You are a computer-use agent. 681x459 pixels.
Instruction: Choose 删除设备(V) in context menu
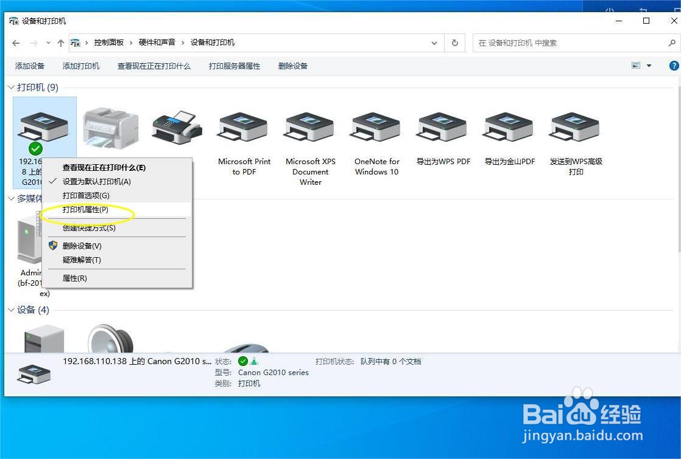tap(117, 246)
